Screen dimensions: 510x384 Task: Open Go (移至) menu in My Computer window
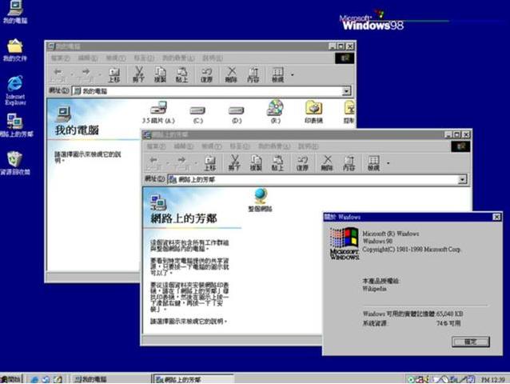pos(144,58)
